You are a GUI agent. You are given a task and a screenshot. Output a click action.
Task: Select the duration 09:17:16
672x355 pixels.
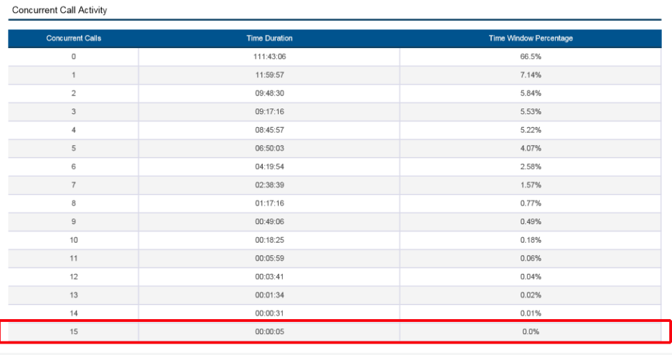pos(269,111)
